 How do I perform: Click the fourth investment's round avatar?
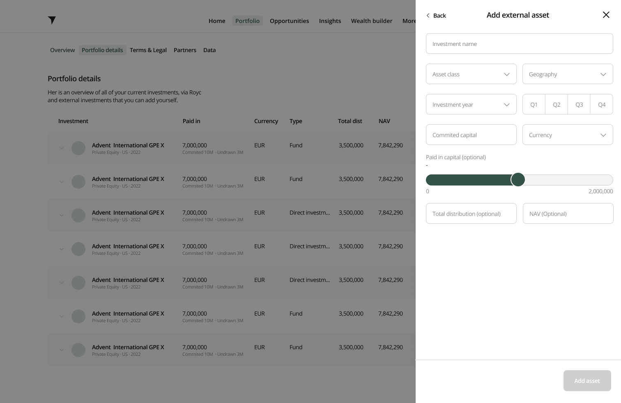tap(78, 249)
